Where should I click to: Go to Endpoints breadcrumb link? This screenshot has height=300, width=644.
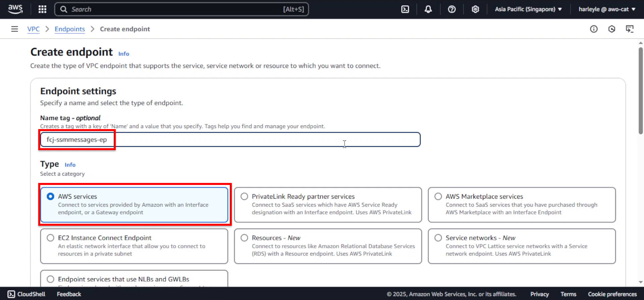(70, 29)
